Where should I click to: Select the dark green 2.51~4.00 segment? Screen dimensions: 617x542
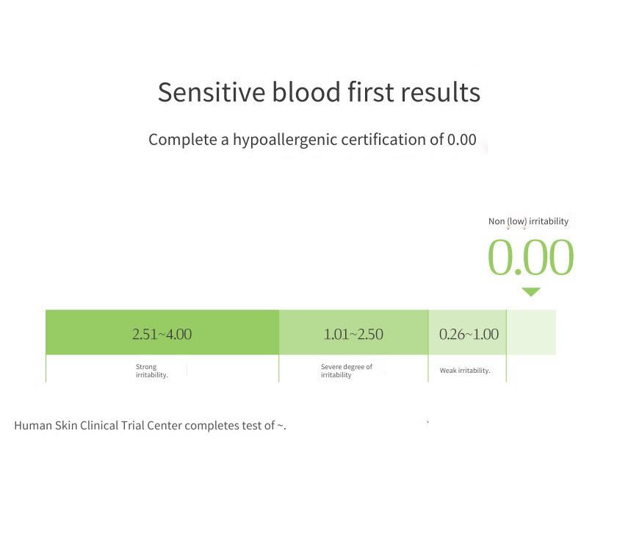coord(162,332)
